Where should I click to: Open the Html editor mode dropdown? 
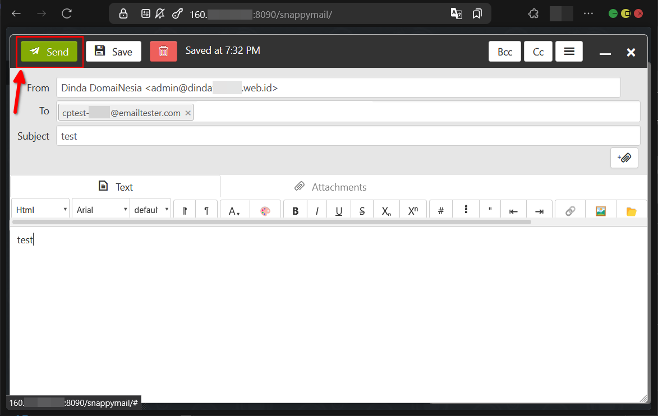pos(40,209)
